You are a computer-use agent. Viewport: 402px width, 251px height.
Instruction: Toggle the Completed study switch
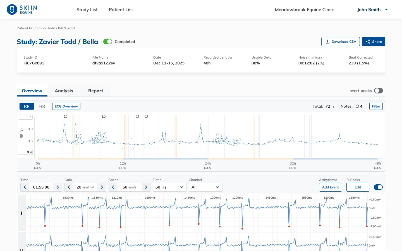tap(108, 42)
